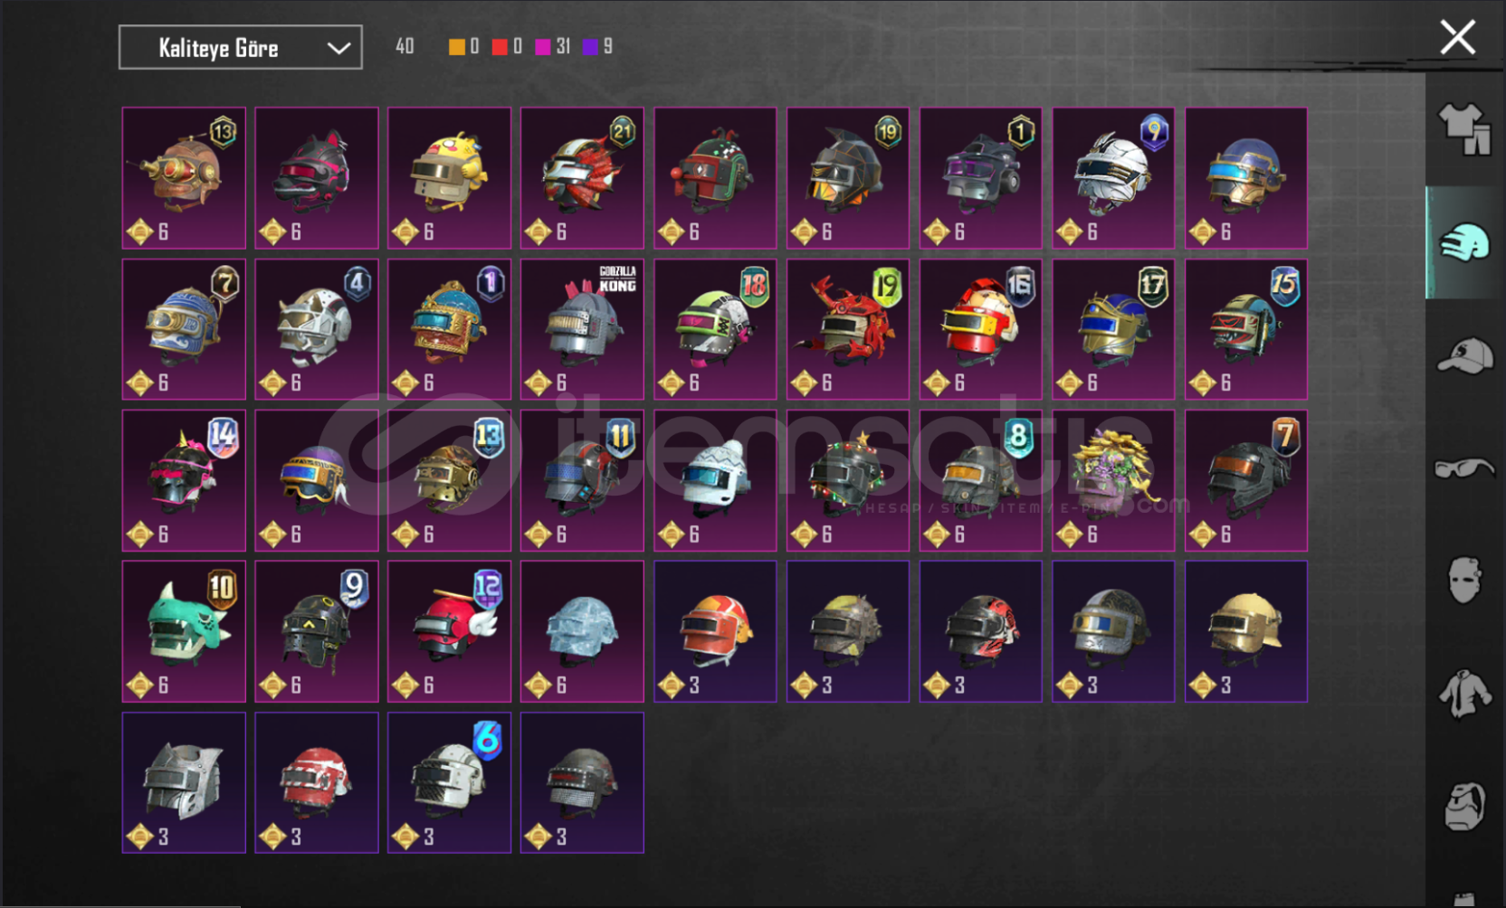The width and height of the screenshot is (1506, 908).
Task: Open the Kaliteye Göre sort dropdown
Action: (x=241, y=48)
